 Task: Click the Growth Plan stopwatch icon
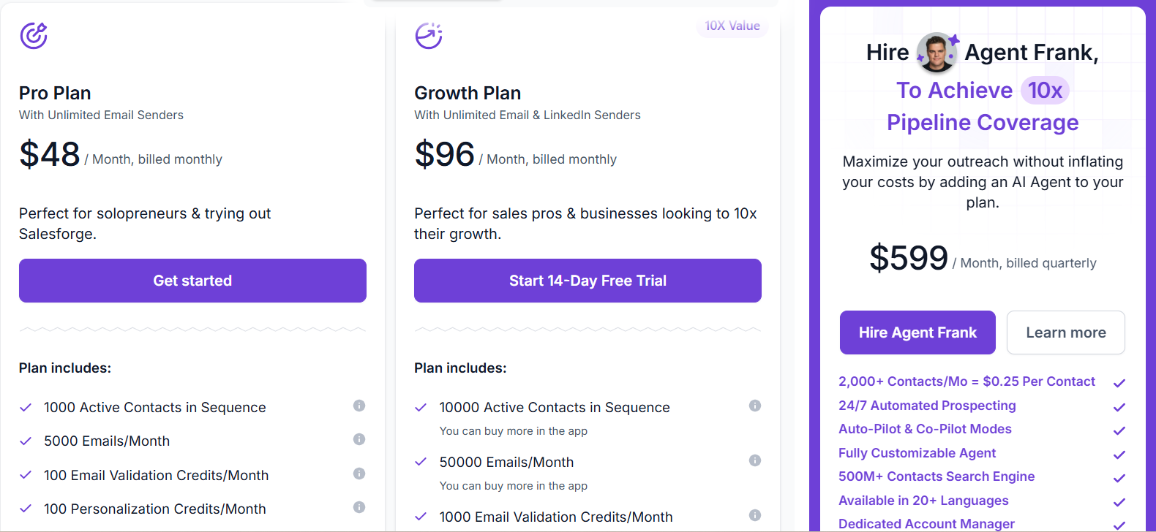[x=428, y=36]
